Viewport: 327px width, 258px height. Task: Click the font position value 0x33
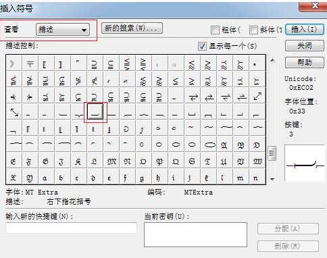click(297, 111)
